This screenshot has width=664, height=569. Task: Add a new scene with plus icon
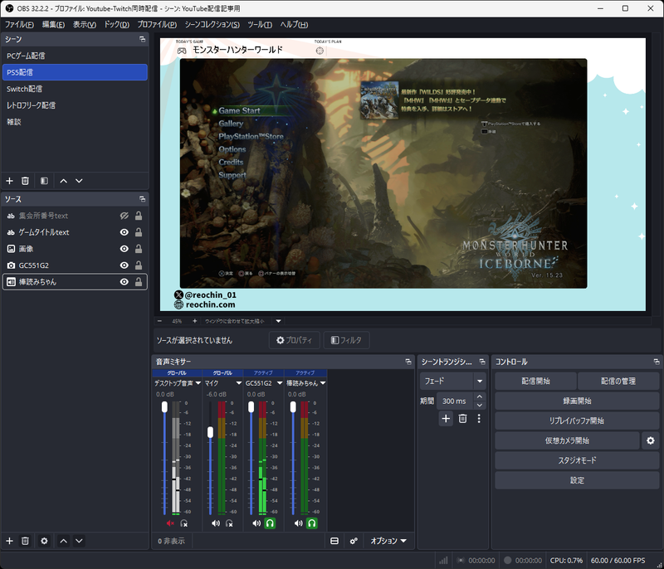(x=9, y=181)
